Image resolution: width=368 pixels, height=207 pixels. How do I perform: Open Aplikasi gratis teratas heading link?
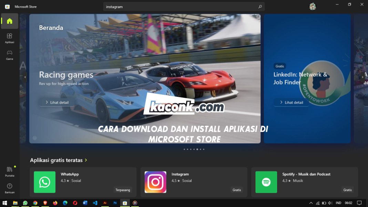point(56,160)
